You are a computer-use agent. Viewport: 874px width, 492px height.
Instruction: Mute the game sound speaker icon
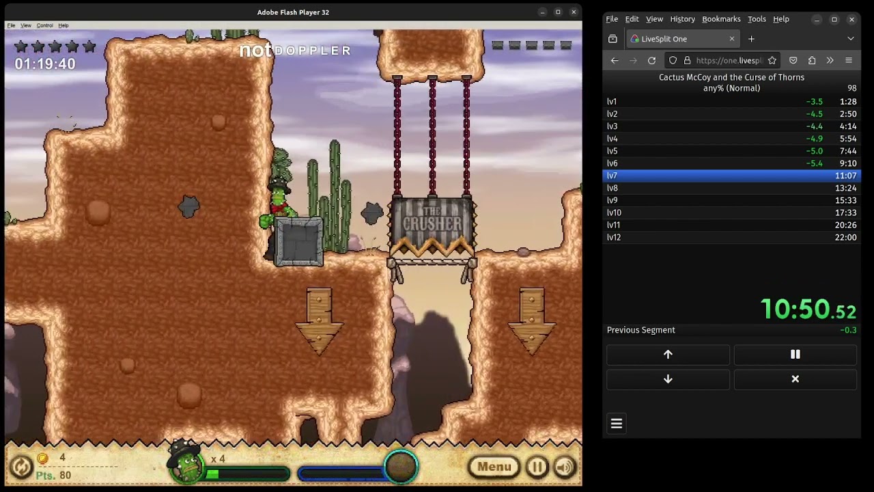(x=565, y=467)
